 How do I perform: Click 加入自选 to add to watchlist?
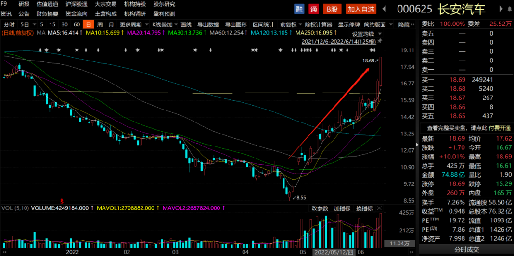[x=361, y=9]
